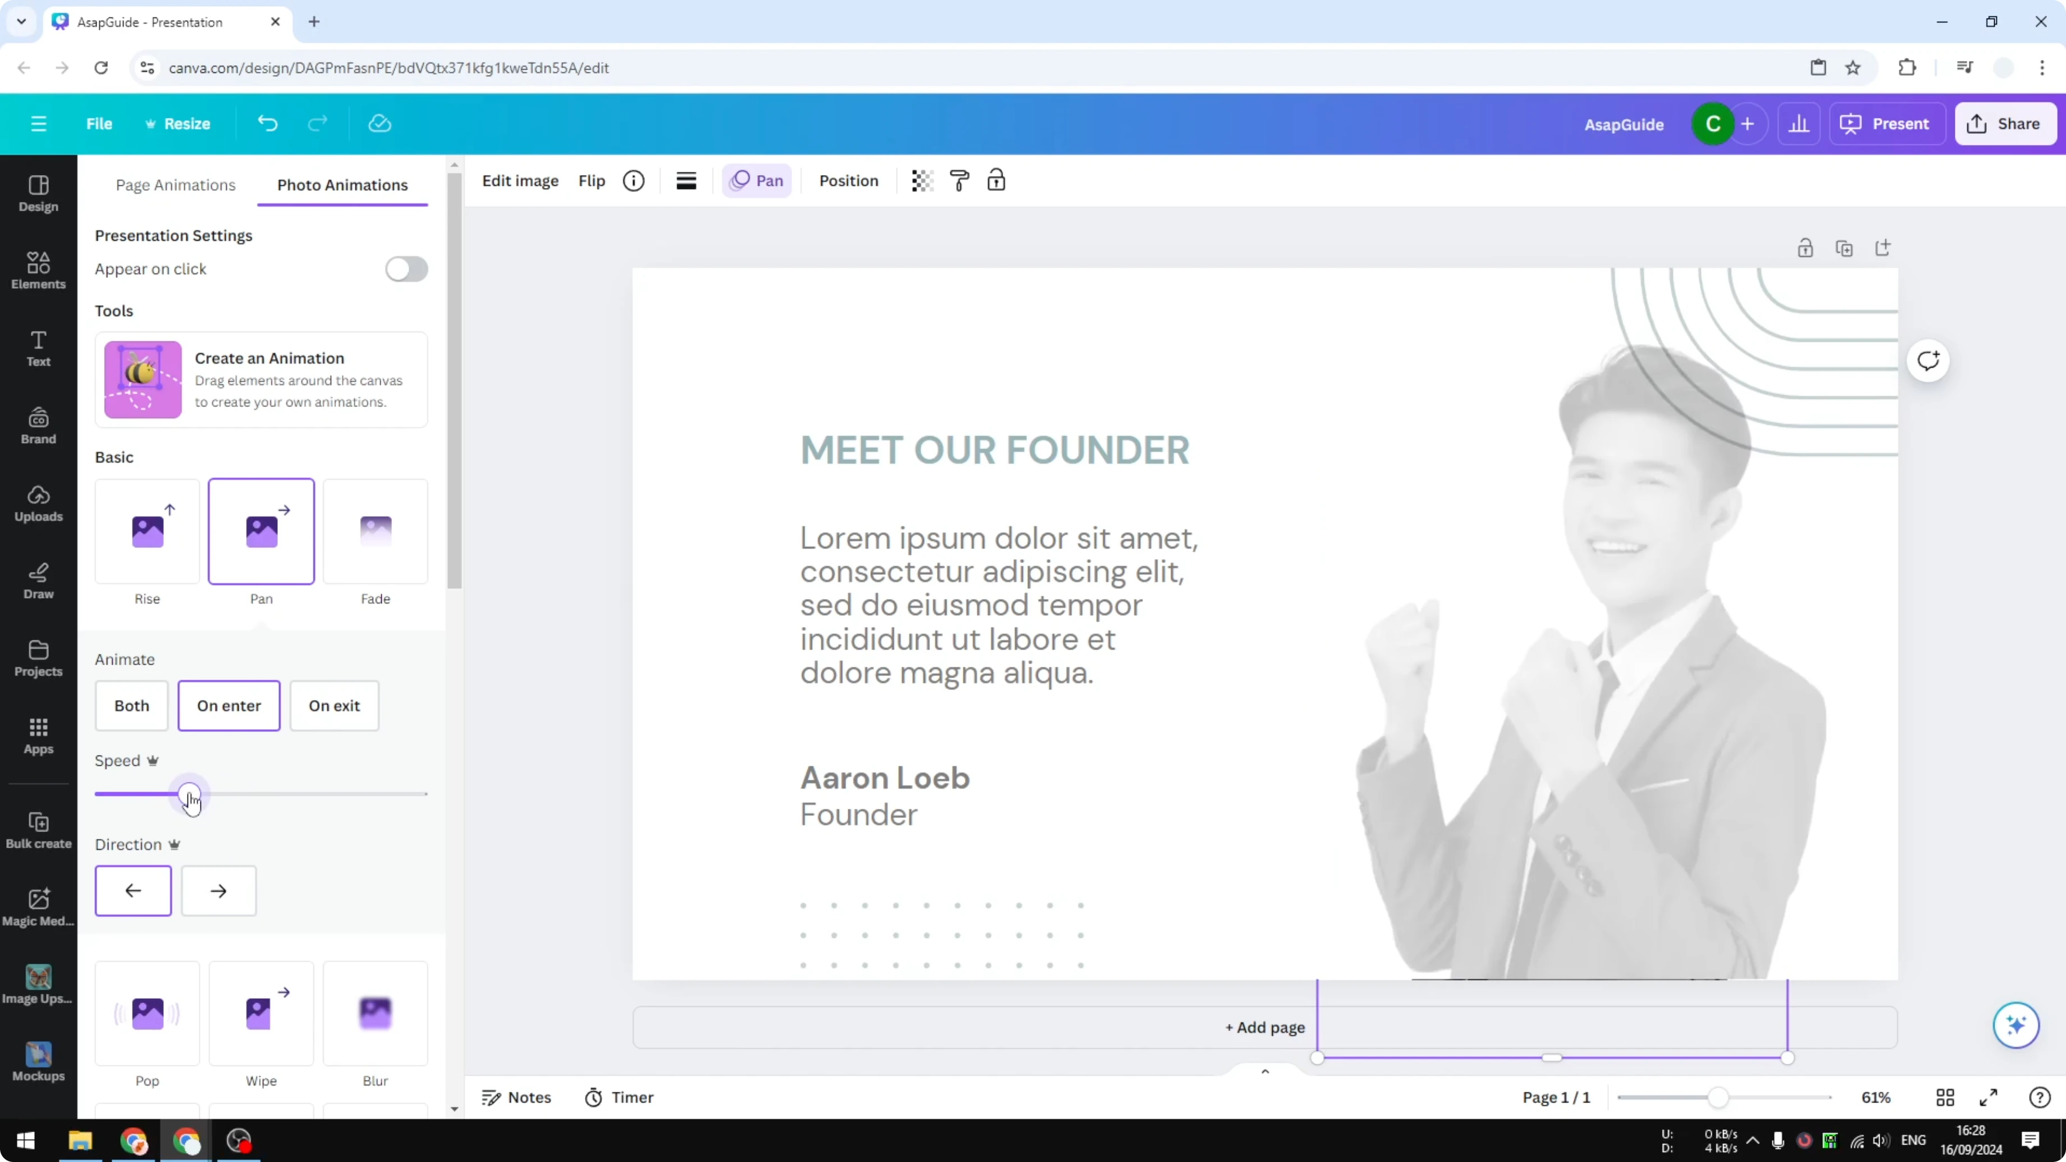The width and height of the screenshot is (2066, 1162).
Task: Click the lock icon in the toolbar
Action: click(996, 180)
